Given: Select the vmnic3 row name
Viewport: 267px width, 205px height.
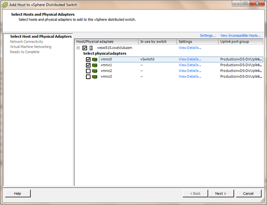Looking at the screenshot, I should pyautogui.click(x=106, y=76).
